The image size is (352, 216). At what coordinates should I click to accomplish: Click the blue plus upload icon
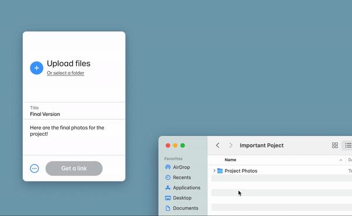coord(36,68)
